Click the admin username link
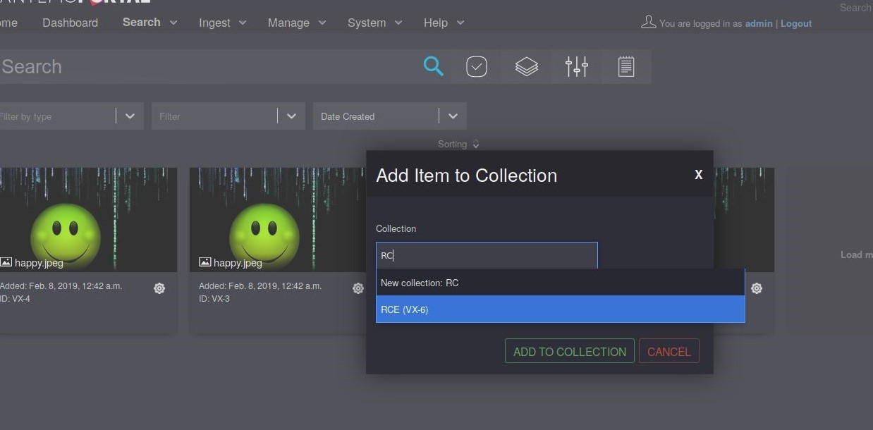The image size is (873, 430). click(759, 23)
